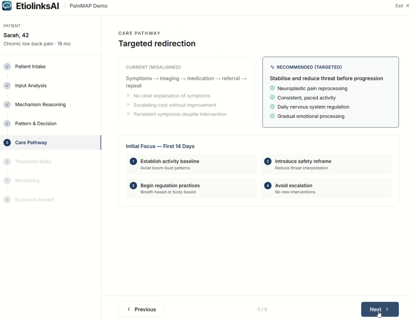Click the Input Analysis checkmark icon

tap(7, 86)
